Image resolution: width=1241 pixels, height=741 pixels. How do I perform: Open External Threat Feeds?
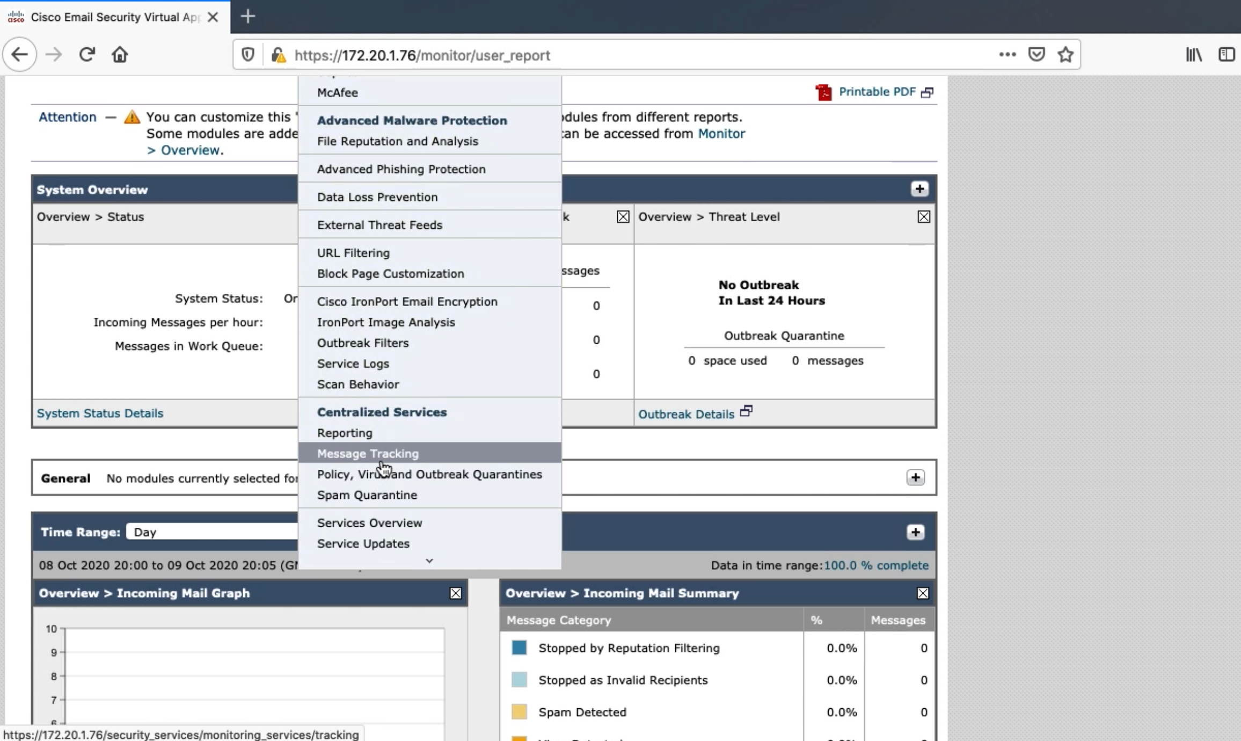(x=430, y=225)
